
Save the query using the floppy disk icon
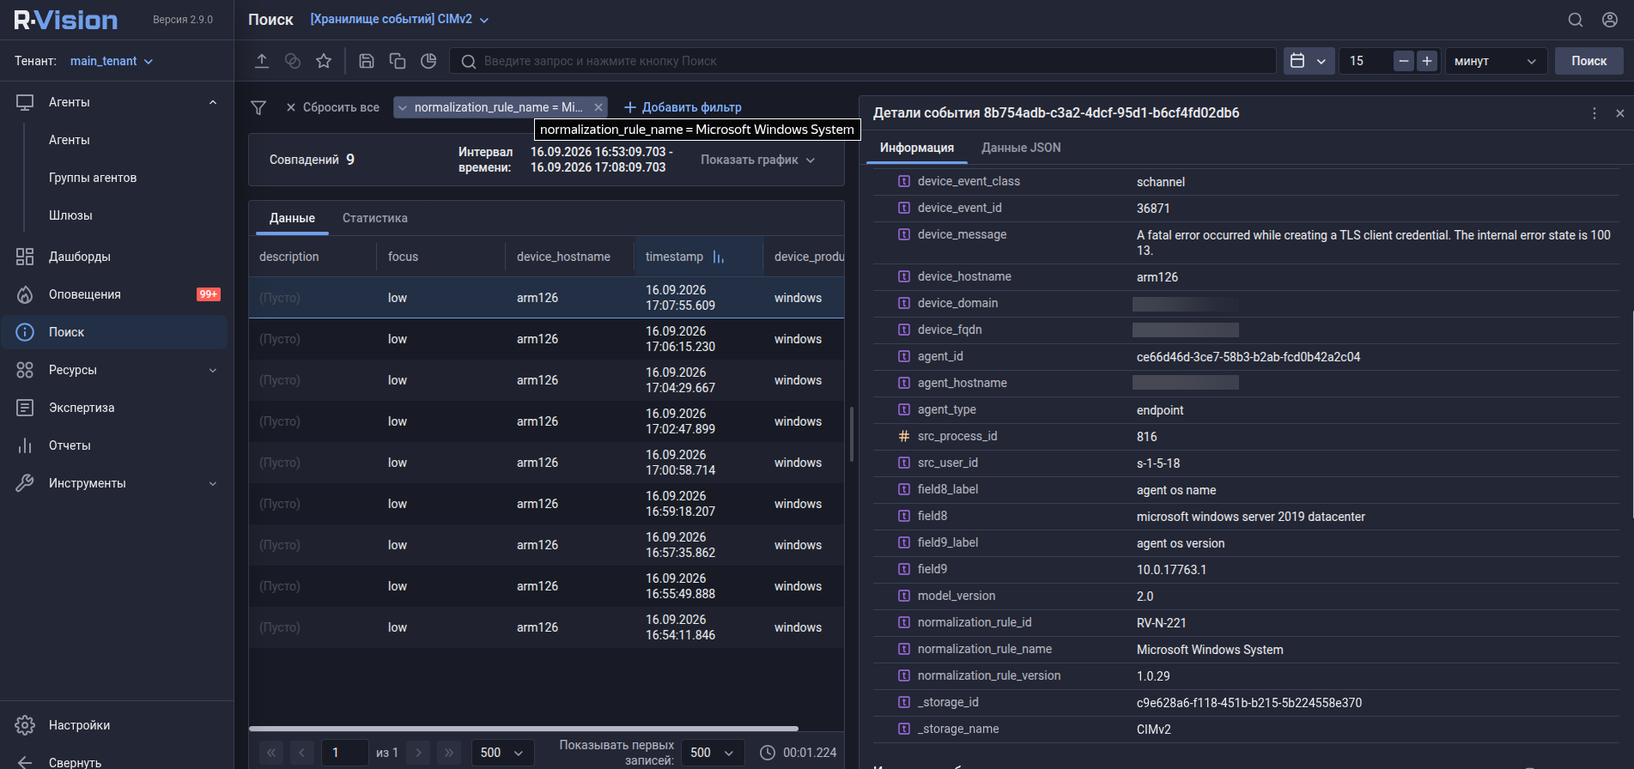pos(367,61)
